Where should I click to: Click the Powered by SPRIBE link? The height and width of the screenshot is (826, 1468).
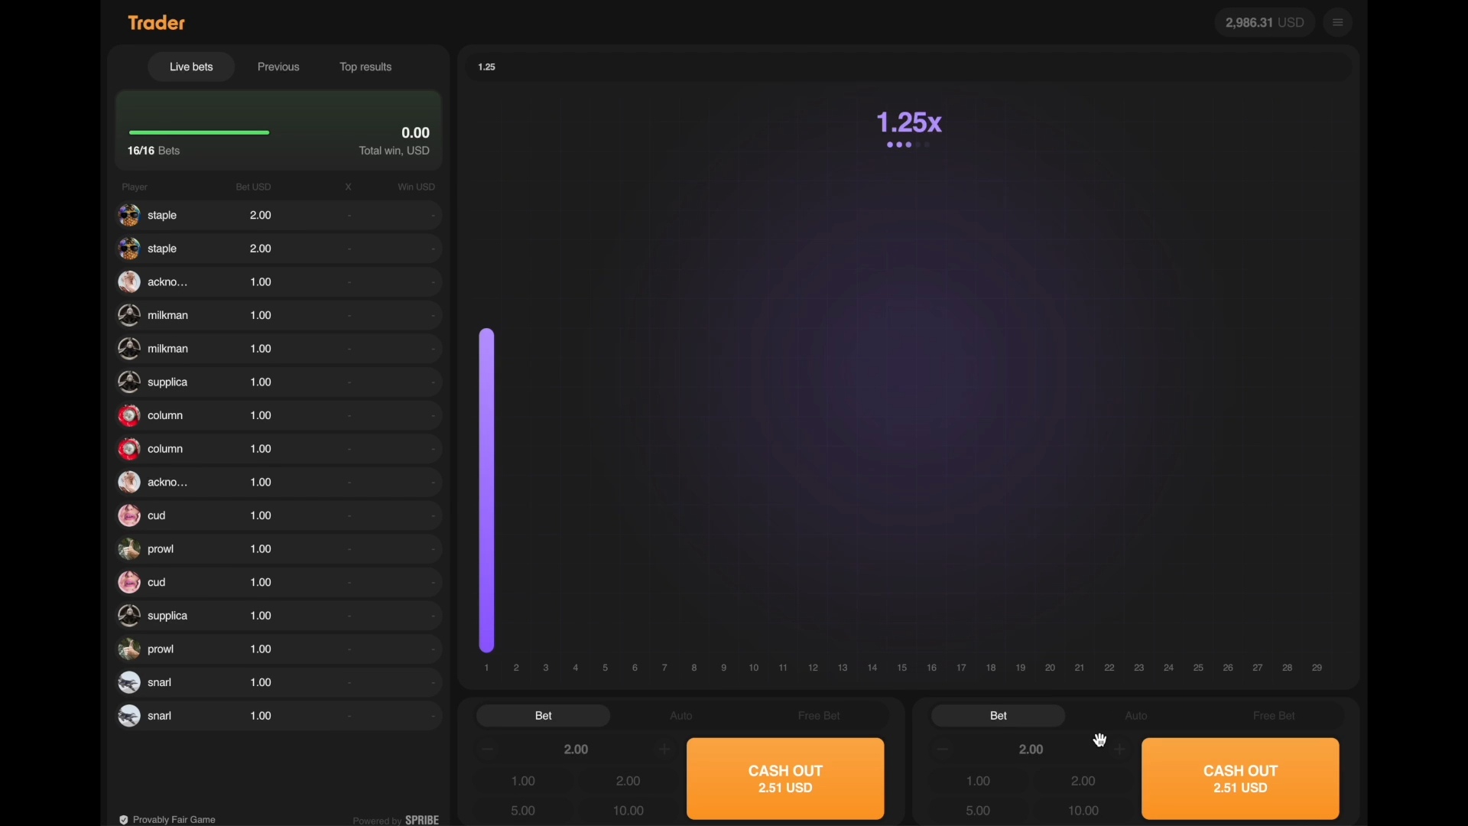tap(395, 819)
